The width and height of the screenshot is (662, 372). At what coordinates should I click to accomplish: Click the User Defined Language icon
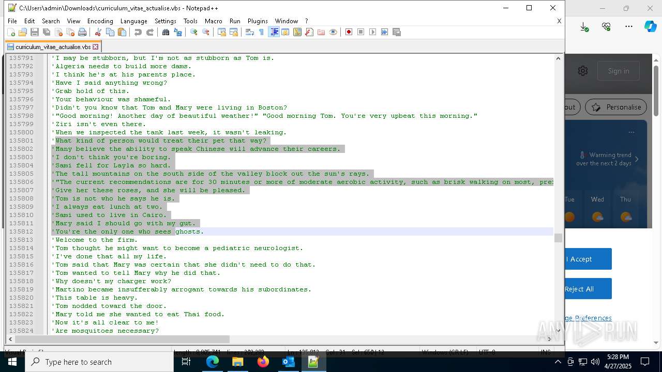pos(285,32)
